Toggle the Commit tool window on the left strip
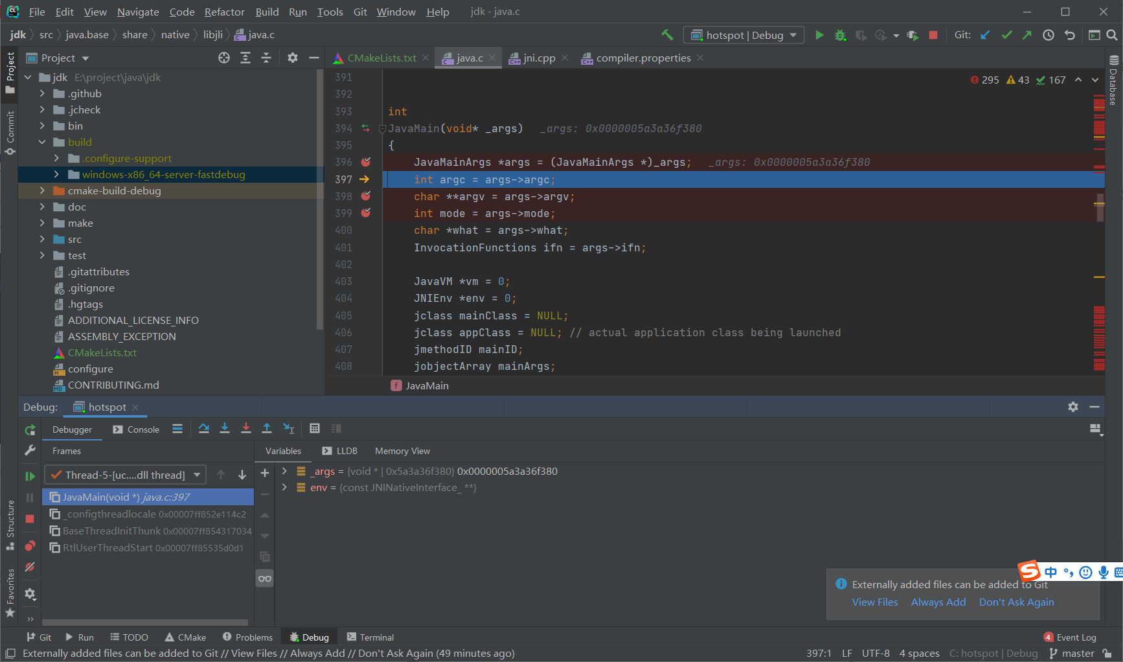This screenshot has height=662, width=1123. (10, 133)
